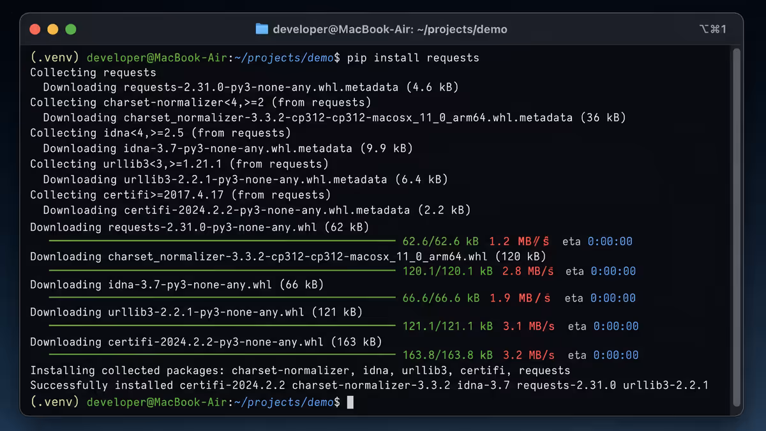Screen dimensions: 766x431
Task: Click the '121.1/121.1 kB' progress value
Action: (447, 326)
